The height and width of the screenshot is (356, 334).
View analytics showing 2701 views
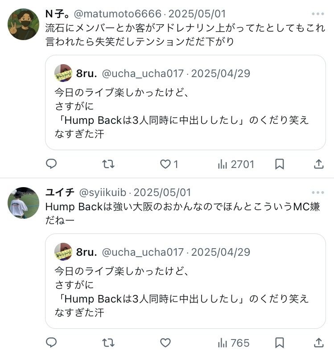click(x=236, y=164)
